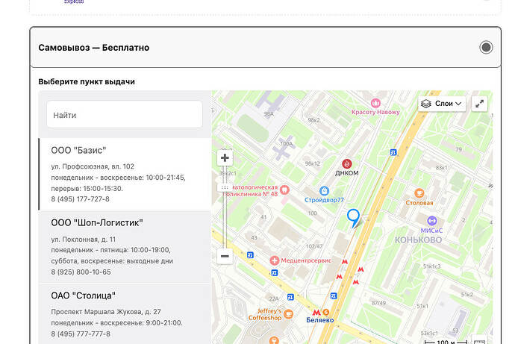Image resolution: width=515 pixels, height=344 pixels.
Task: Click the bus stop icon near building 79
Action: pyautogui.click(x=393, y=152)
